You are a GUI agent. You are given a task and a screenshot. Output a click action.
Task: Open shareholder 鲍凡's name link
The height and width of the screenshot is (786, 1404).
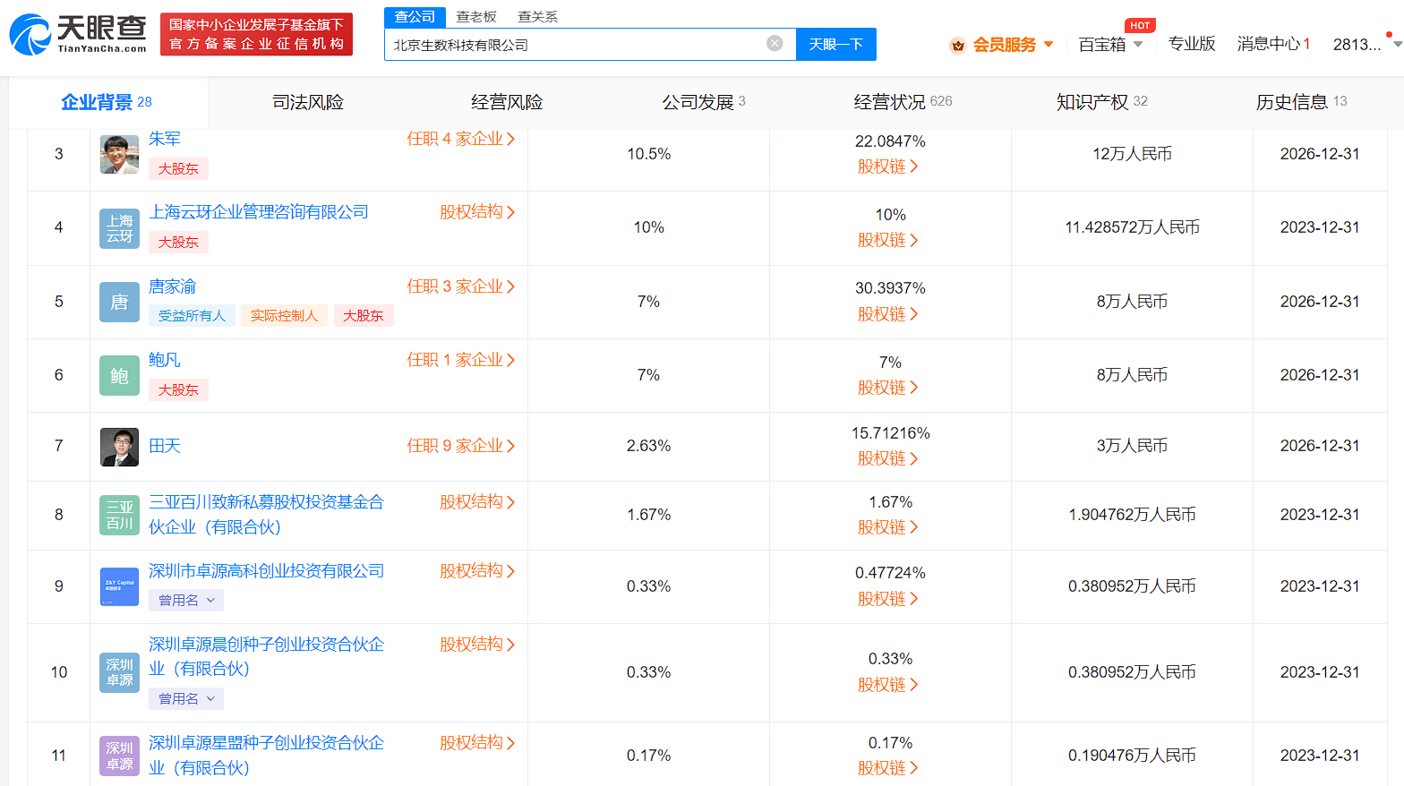[165, 360]
